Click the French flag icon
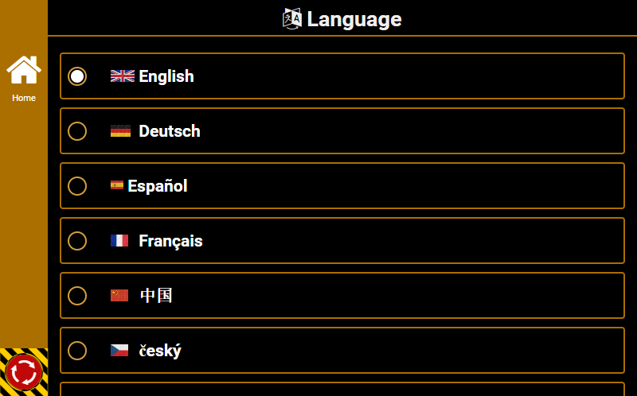637x396 pixels. 119,241
